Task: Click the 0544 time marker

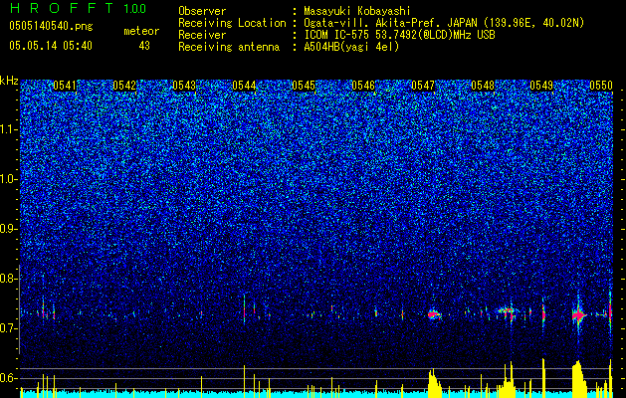Action: [244, 86]
